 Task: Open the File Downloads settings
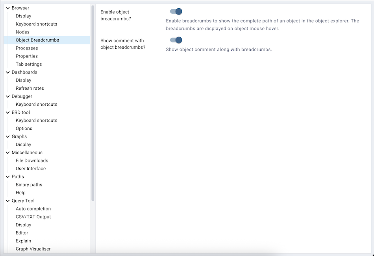pyautogui.click(x=31, y=160)
